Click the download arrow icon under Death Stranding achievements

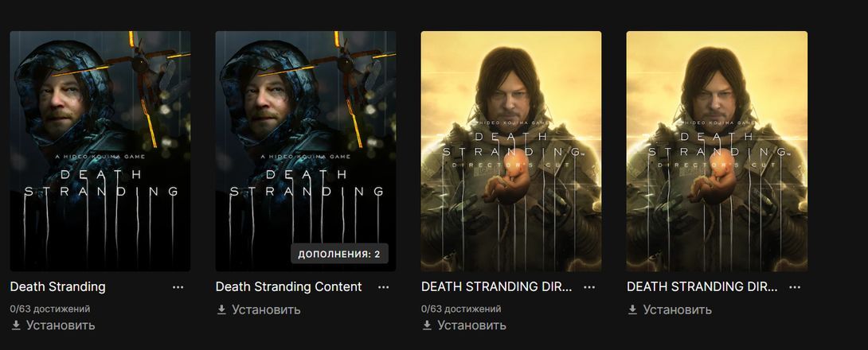click(x=16, y=325)
